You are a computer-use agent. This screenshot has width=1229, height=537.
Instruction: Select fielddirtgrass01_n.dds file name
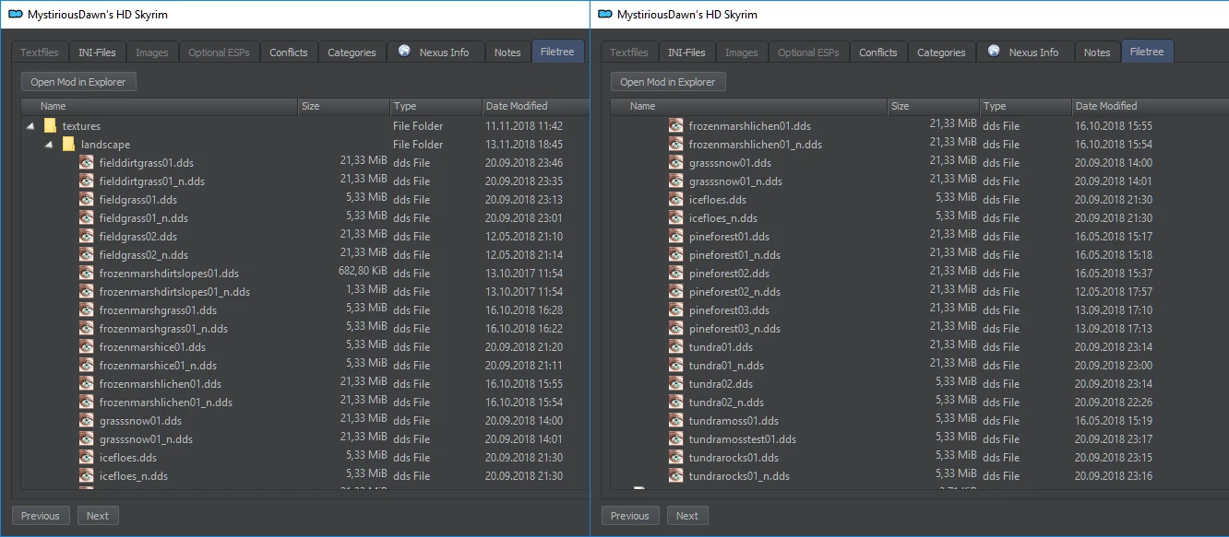[x=152, y=181]
